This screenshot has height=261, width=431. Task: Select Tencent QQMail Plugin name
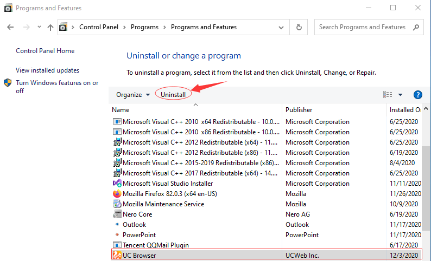(156, 245)
